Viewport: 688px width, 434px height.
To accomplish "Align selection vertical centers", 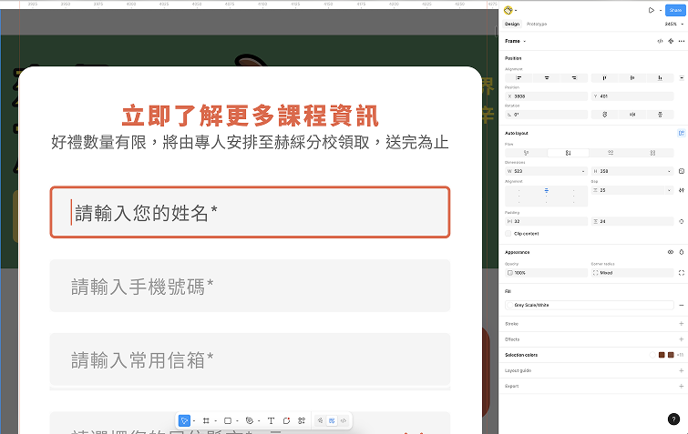I will coord(632,78).
